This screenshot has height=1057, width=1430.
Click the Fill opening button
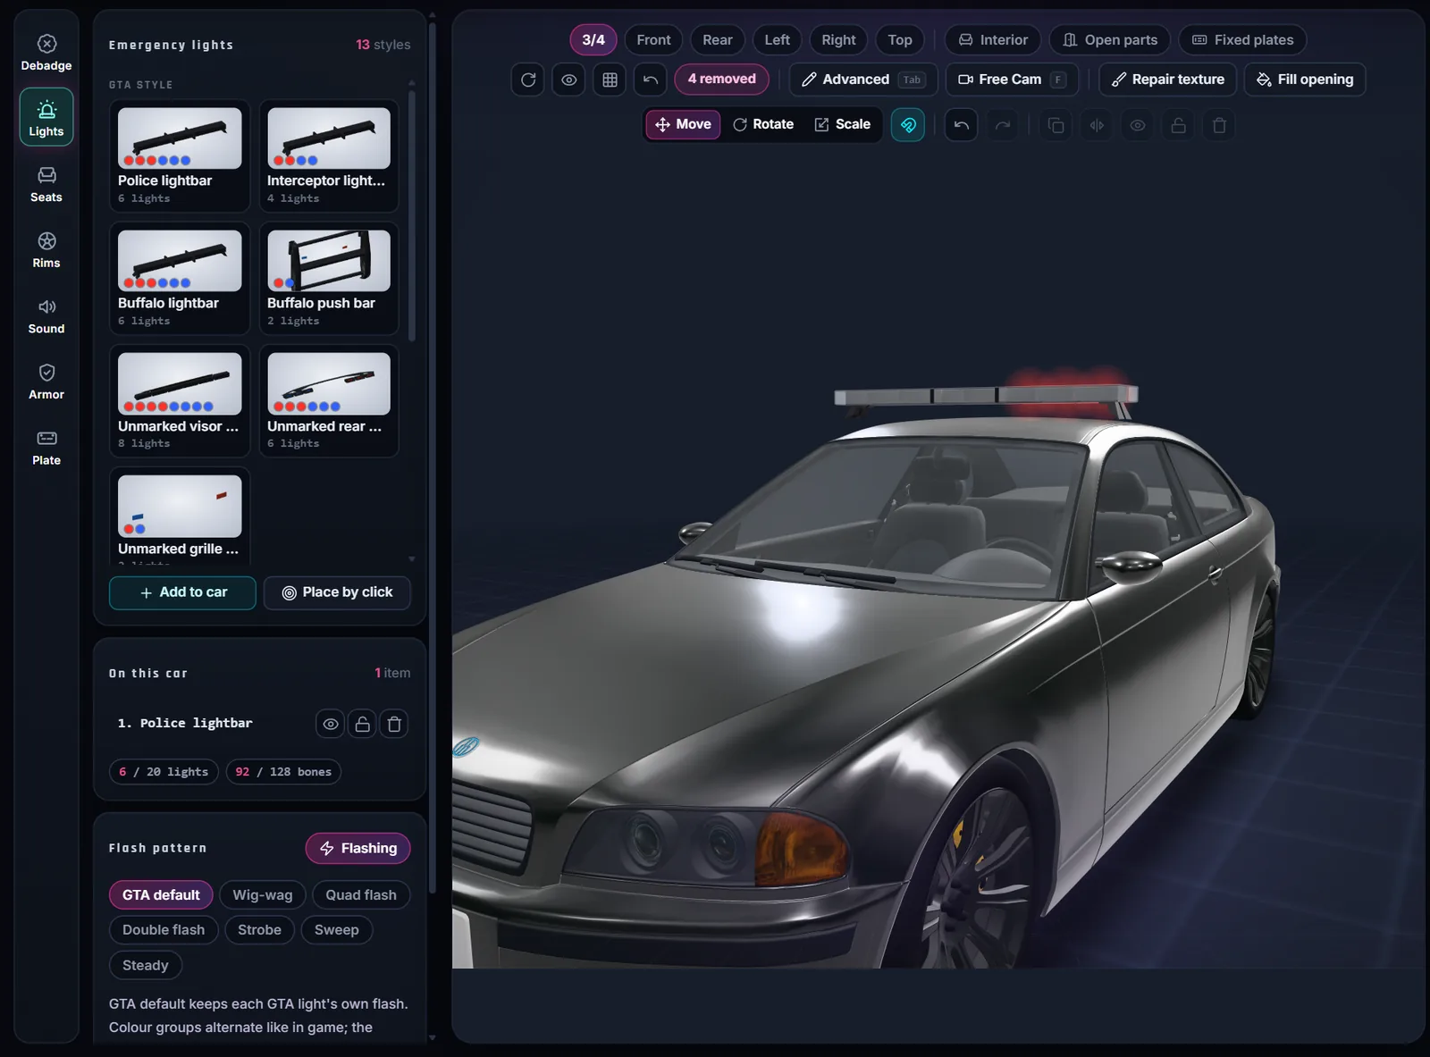(1305, 80)
